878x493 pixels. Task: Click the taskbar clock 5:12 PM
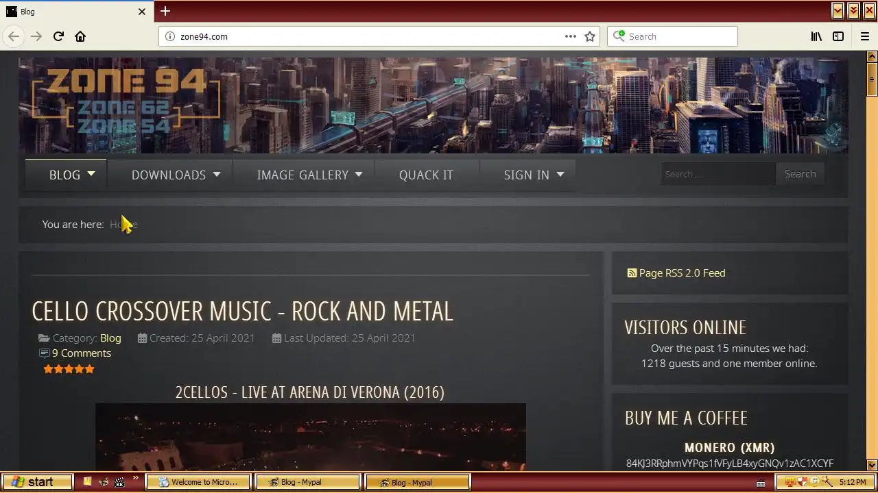tap(853, 482)
